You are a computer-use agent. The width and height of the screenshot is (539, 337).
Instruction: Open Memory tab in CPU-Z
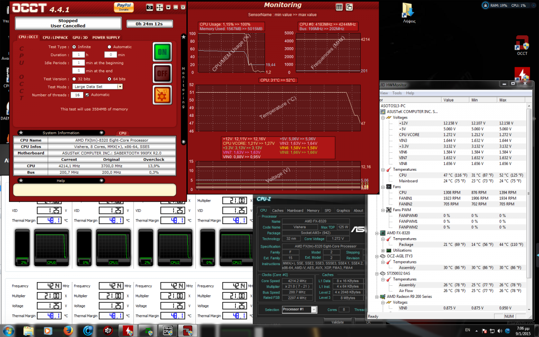click(313, 210)
